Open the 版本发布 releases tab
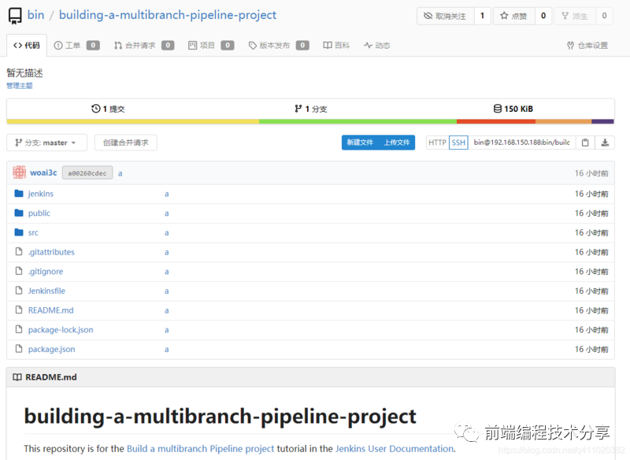630x460 pixels. point(279,46)
